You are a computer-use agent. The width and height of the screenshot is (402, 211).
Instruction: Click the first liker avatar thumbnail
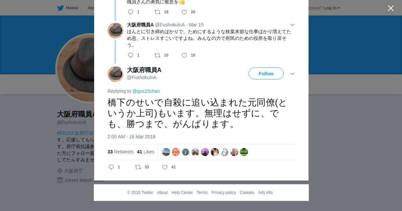pyautogui.click(x=166, y=152)
